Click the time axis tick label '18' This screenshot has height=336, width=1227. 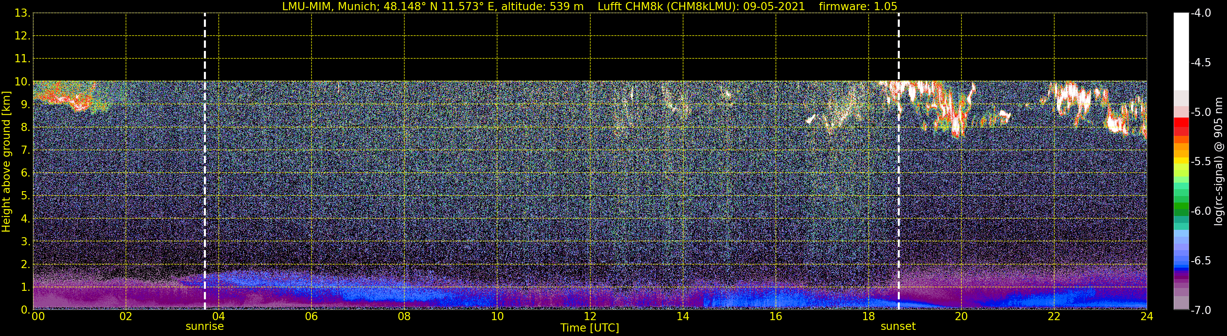[869, 316]
